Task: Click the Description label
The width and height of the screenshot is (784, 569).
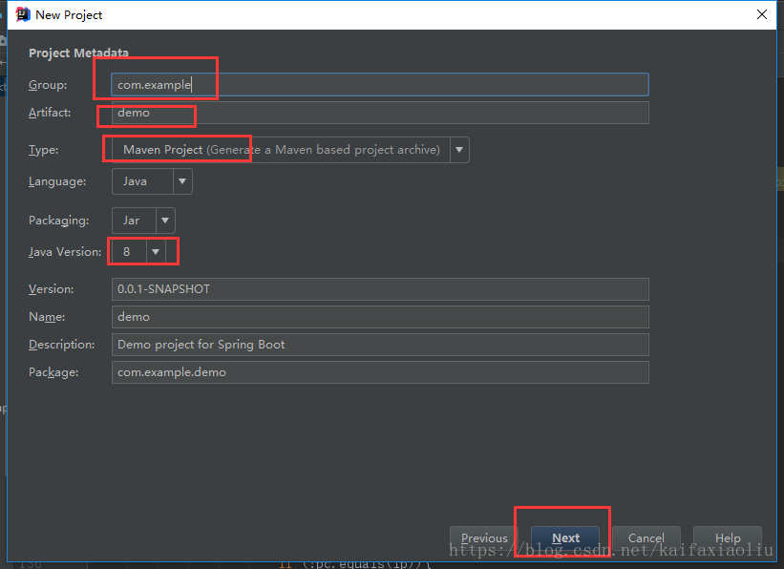Action: (61, 345)
